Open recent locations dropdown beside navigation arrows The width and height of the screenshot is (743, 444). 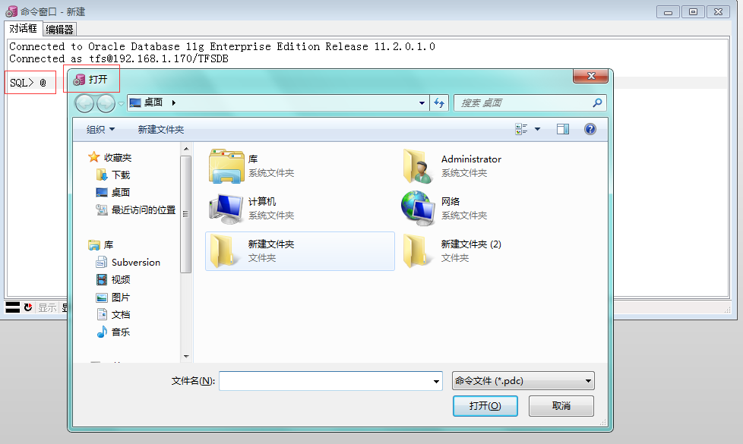point(122,103)
